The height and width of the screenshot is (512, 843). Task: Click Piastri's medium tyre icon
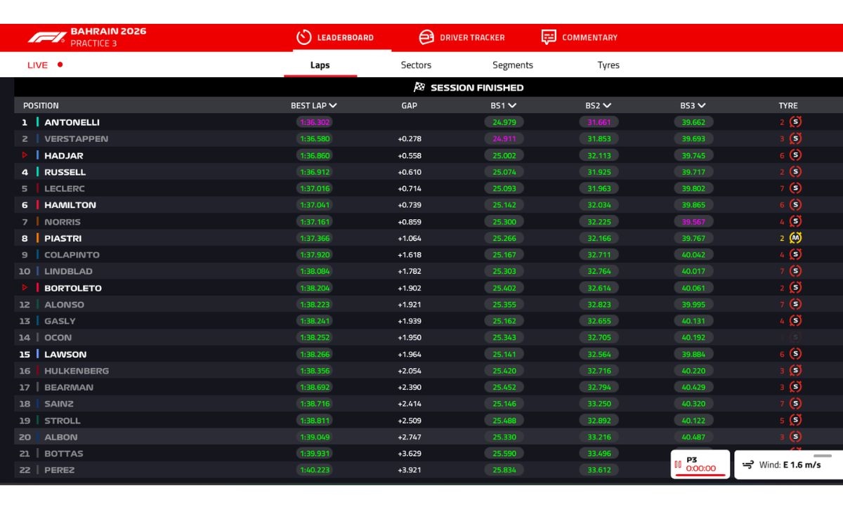click(795, 238)
